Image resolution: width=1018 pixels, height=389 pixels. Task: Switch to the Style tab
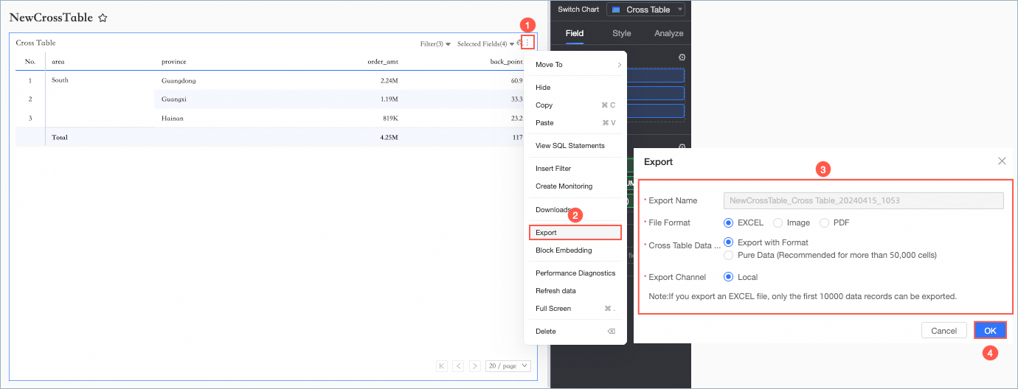coord(621,33)
